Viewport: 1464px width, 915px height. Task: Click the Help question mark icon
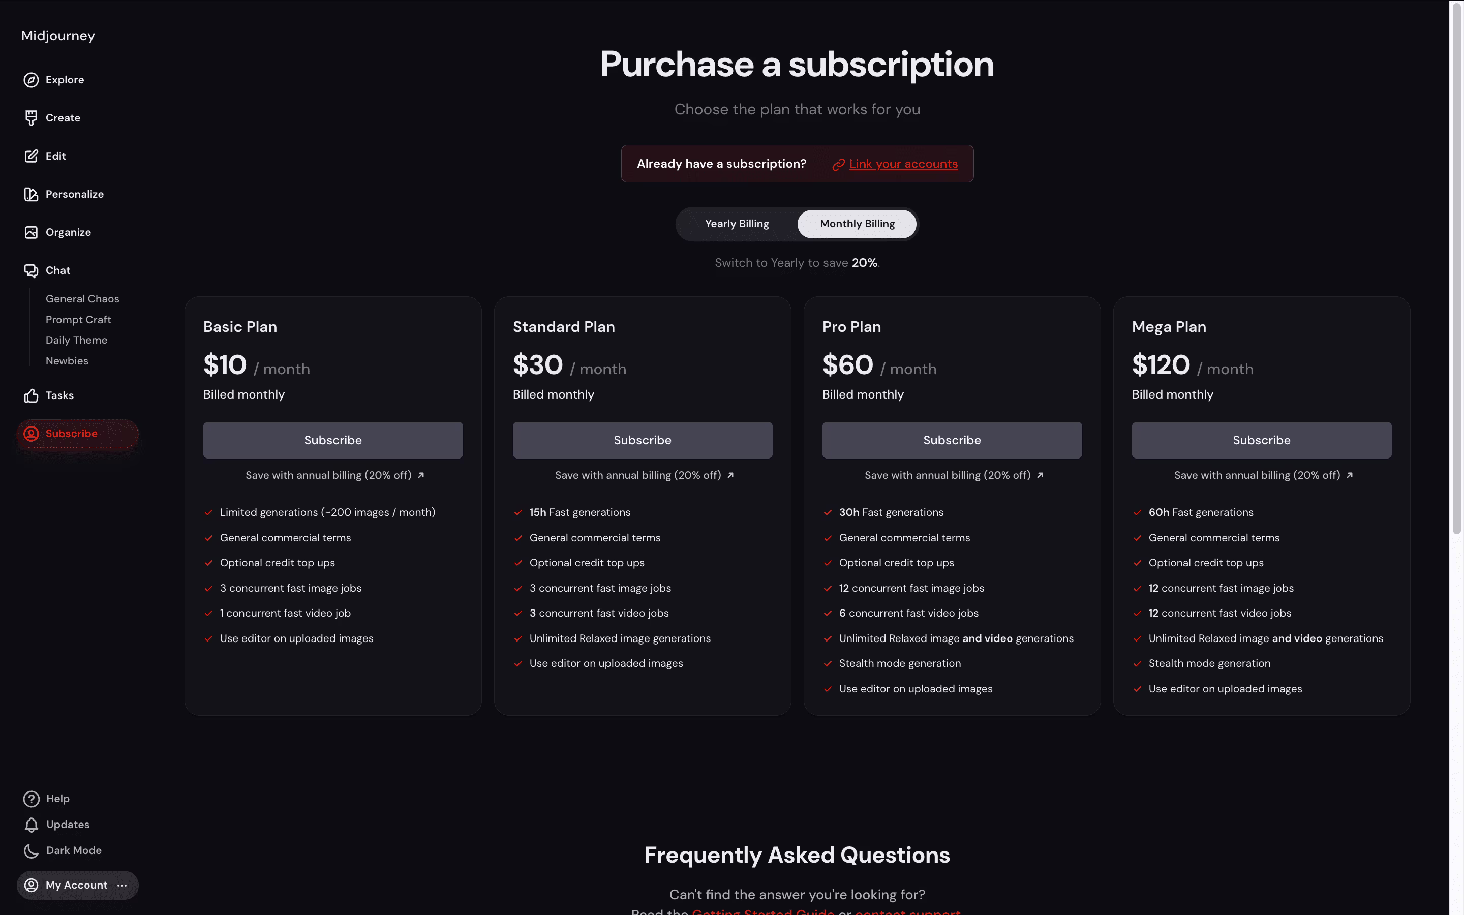tap(32, 799)
